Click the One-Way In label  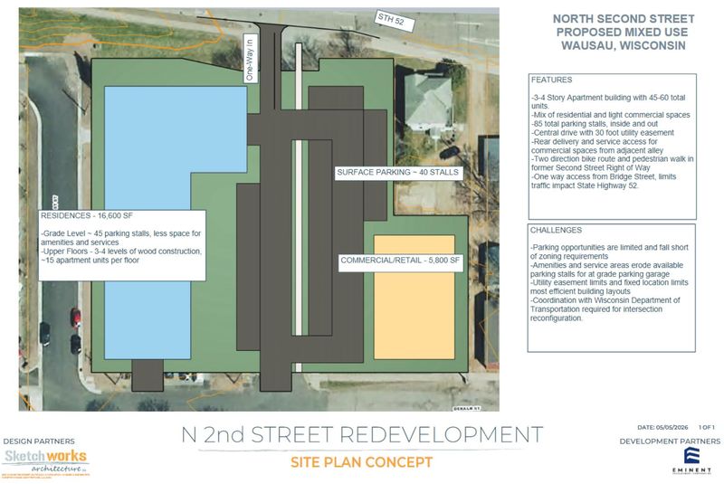tap(251, 58)
